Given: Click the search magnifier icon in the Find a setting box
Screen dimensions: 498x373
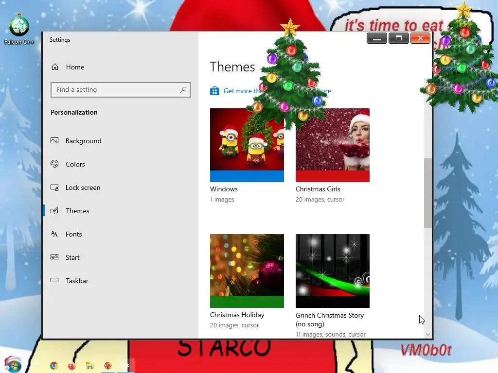Looking at the screenshot, I should [183, 90].
